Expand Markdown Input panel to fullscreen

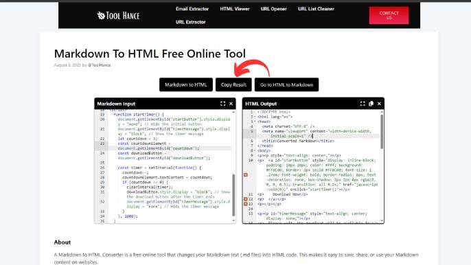pyautogui.click(x=222, y=104)
